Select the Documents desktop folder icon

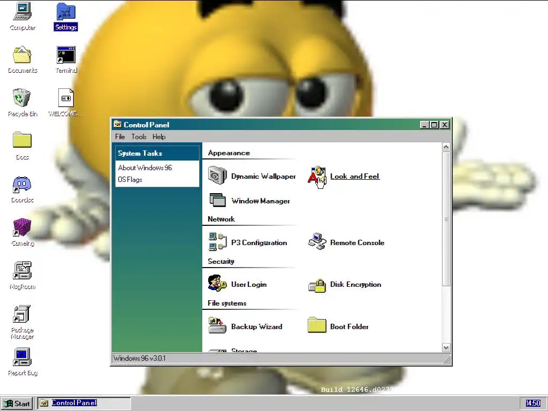[22, 55]
